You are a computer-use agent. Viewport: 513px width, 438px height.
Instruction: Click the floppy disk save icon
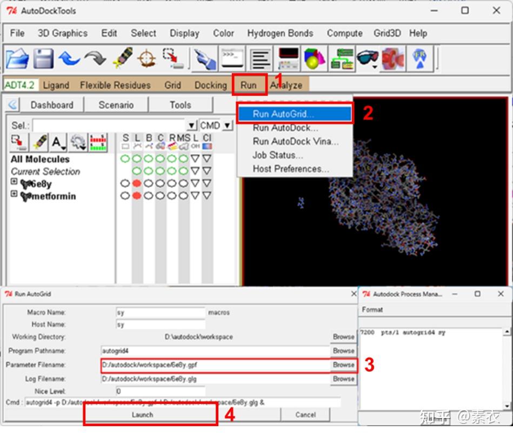click(x=43, y=58)
